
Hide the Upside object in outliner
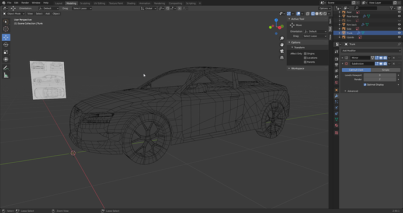click(399, 37)
